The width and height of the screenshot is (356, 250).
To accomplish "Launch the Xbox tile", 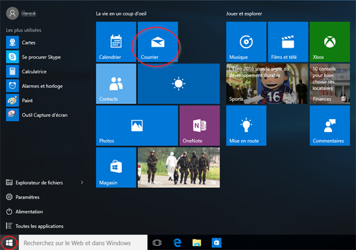I will coord(329,42).
